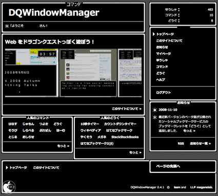Select おしらせ in popular commands
The width and height of the screenshot is (218, 196).
point(28,137)
